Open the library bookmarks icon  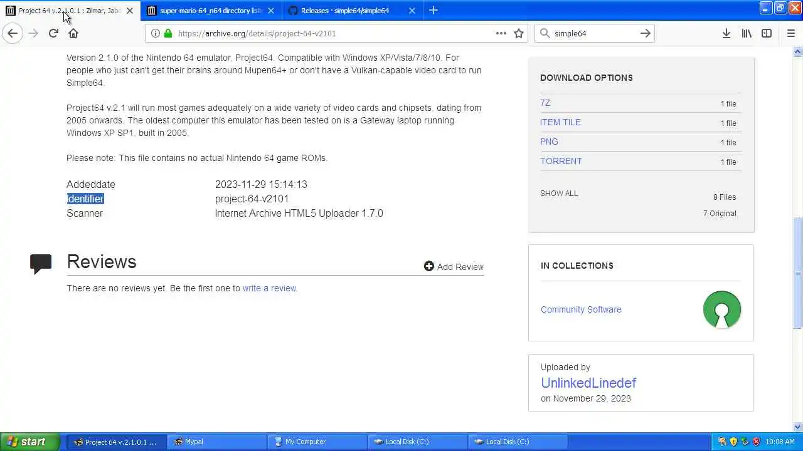pyautogui.click(x=747, y=33)
